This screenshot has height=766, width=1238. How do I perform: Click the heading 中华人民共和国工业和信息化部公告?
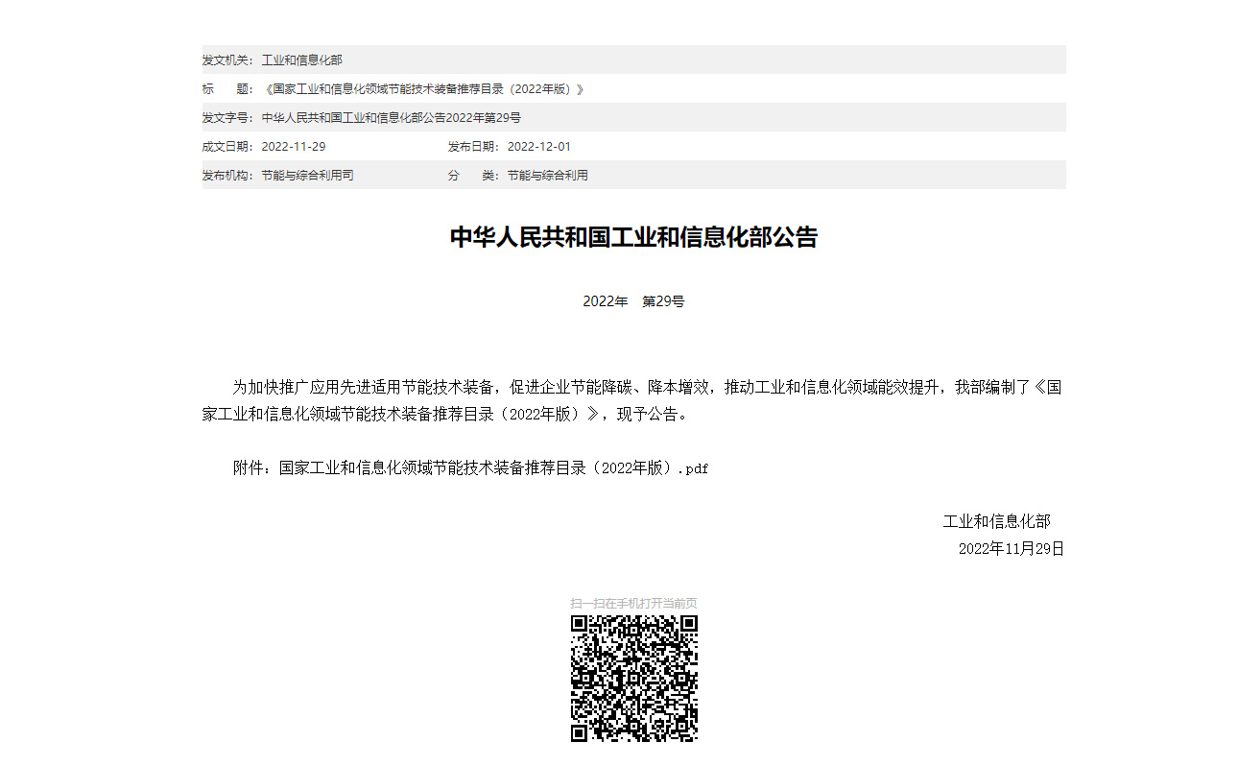tap(634, 237)
